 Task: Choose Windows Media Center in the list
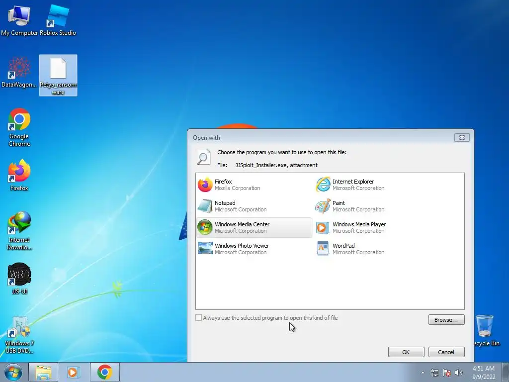[254, 227]
